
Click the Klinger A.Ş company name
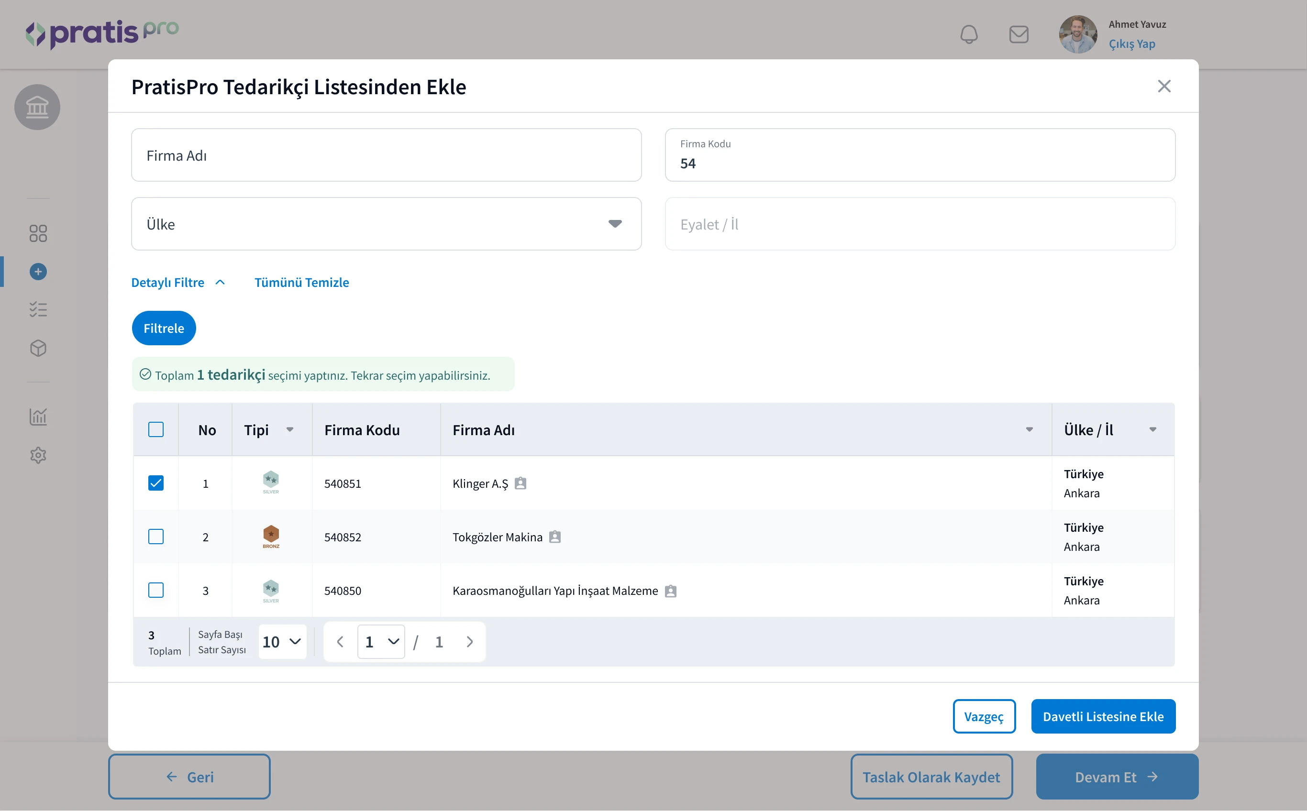[x=480, y=483]
